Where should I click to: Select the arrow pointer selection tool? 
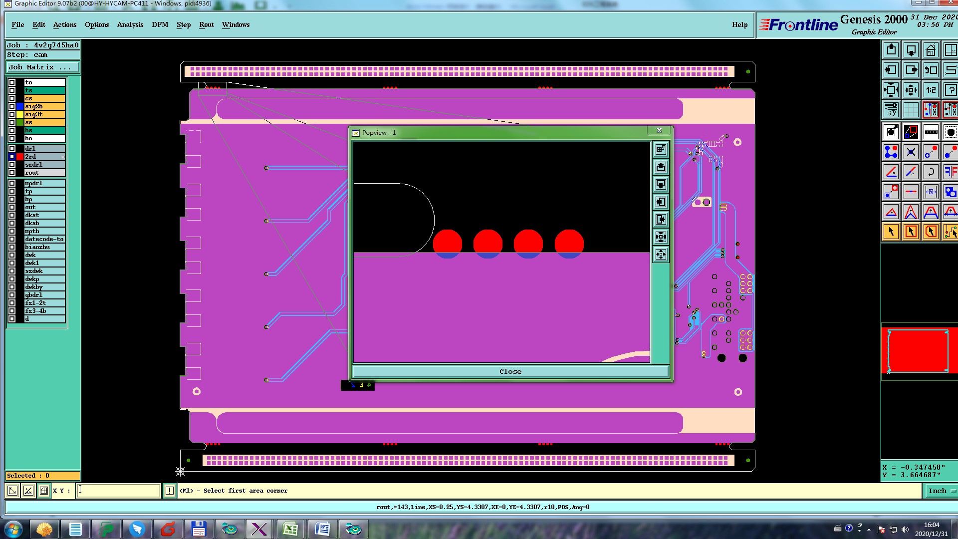pos(891,232)
